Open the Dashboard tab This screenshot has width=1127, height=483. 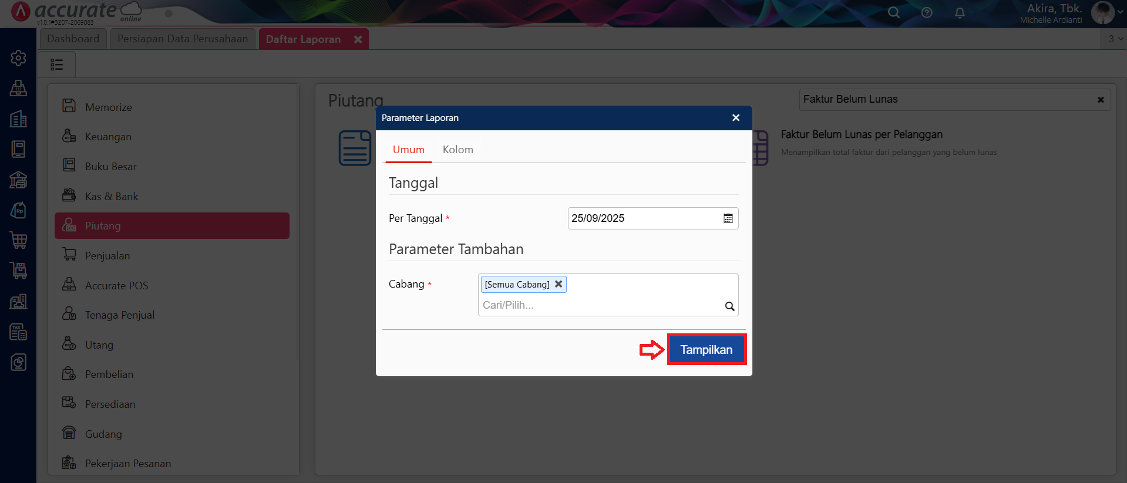(x=73, y=39)
